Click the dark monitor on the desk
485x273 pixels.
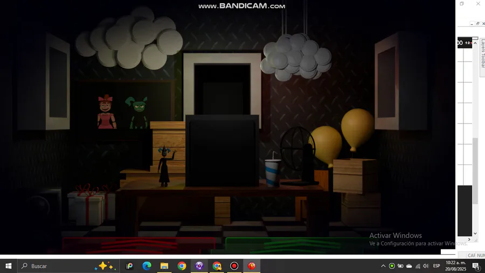click(x=223, y=150)
